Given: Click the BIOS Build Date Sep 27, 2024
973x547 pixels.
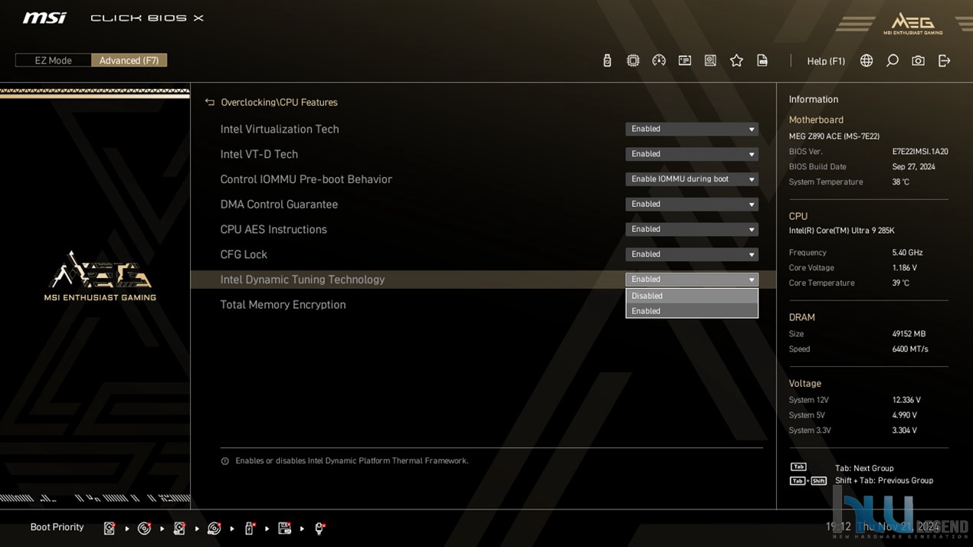Looking at the screenshot, I should 913,167.
